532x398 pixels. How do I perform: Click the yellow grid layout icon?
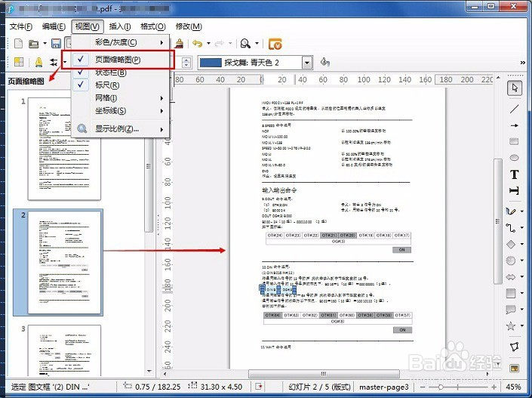pyautogui.click(x=19, y=62)
